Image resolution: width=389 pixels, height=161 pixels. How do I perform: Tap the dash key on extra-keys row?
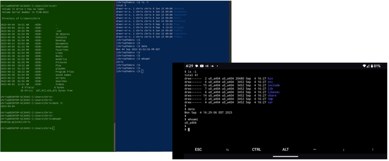click(x=315, y=149)
